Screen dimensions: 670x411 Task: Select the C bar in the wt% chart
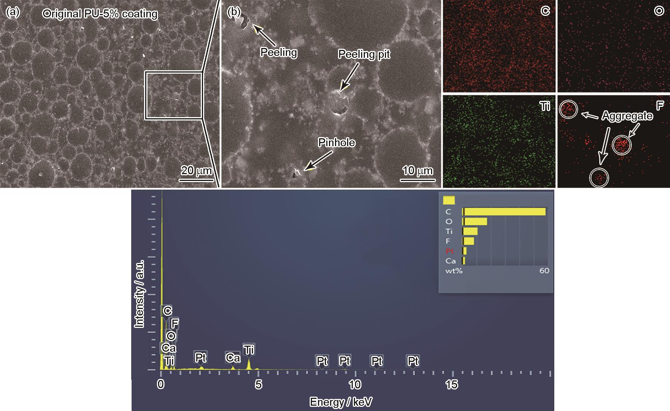pos(504,212)
